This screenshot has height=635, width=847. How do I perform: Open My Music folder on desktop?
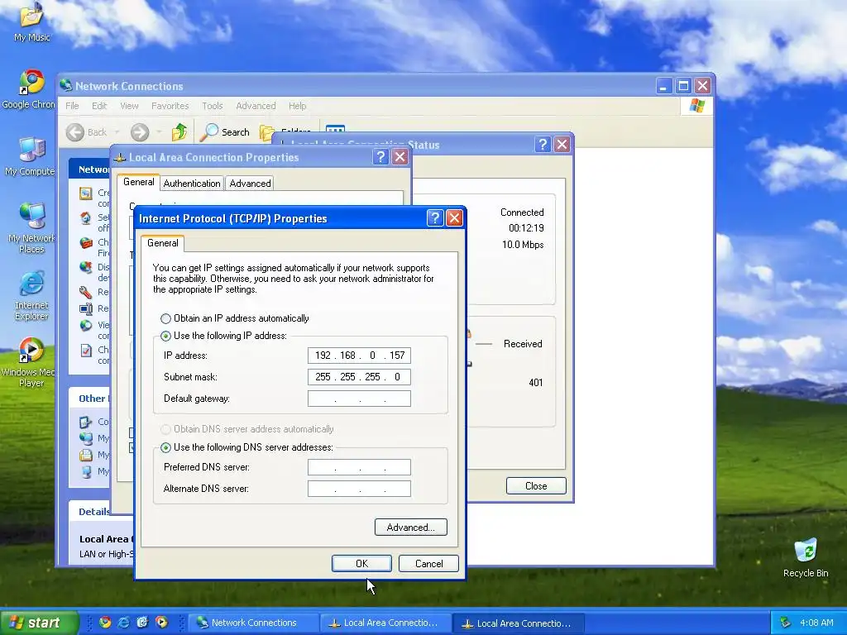pos(32,21)
